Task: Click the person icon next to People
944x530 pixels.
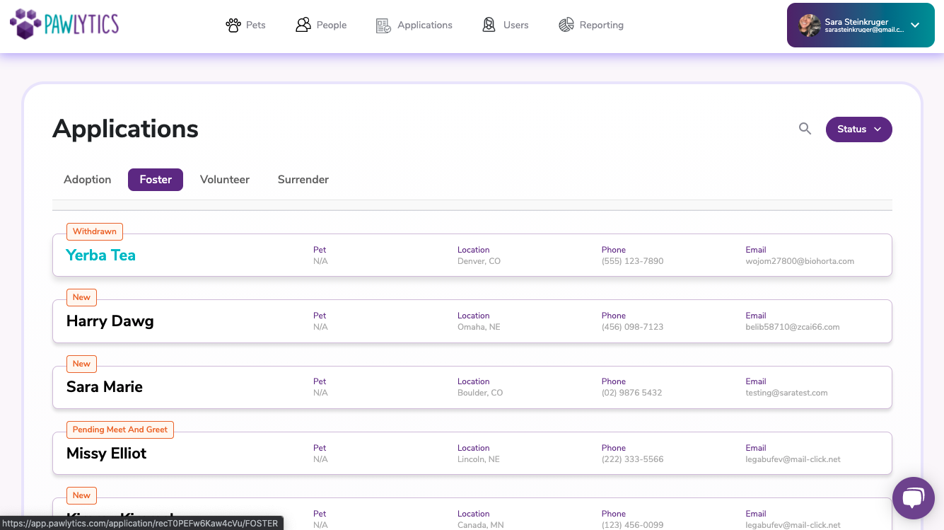Action: pos(303,25)
